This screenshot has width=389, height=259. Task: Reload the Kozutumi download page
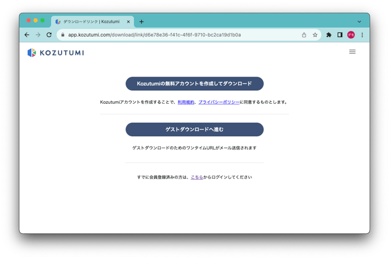[49, 35]
